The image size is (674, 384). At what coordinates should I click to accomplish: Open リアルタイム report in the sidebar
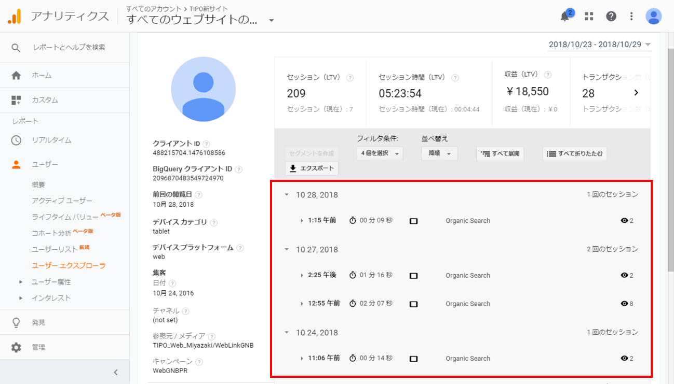tap(51, 140)
